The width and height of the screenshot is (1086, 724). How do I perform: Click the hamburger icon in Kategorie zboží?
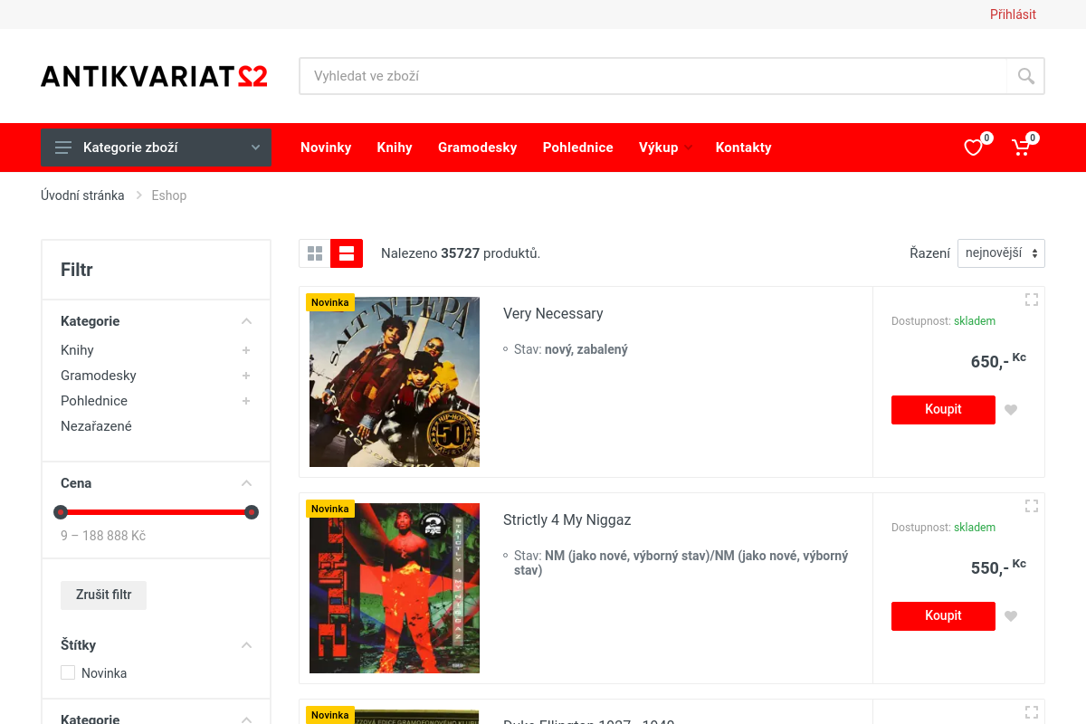(62, 148)
